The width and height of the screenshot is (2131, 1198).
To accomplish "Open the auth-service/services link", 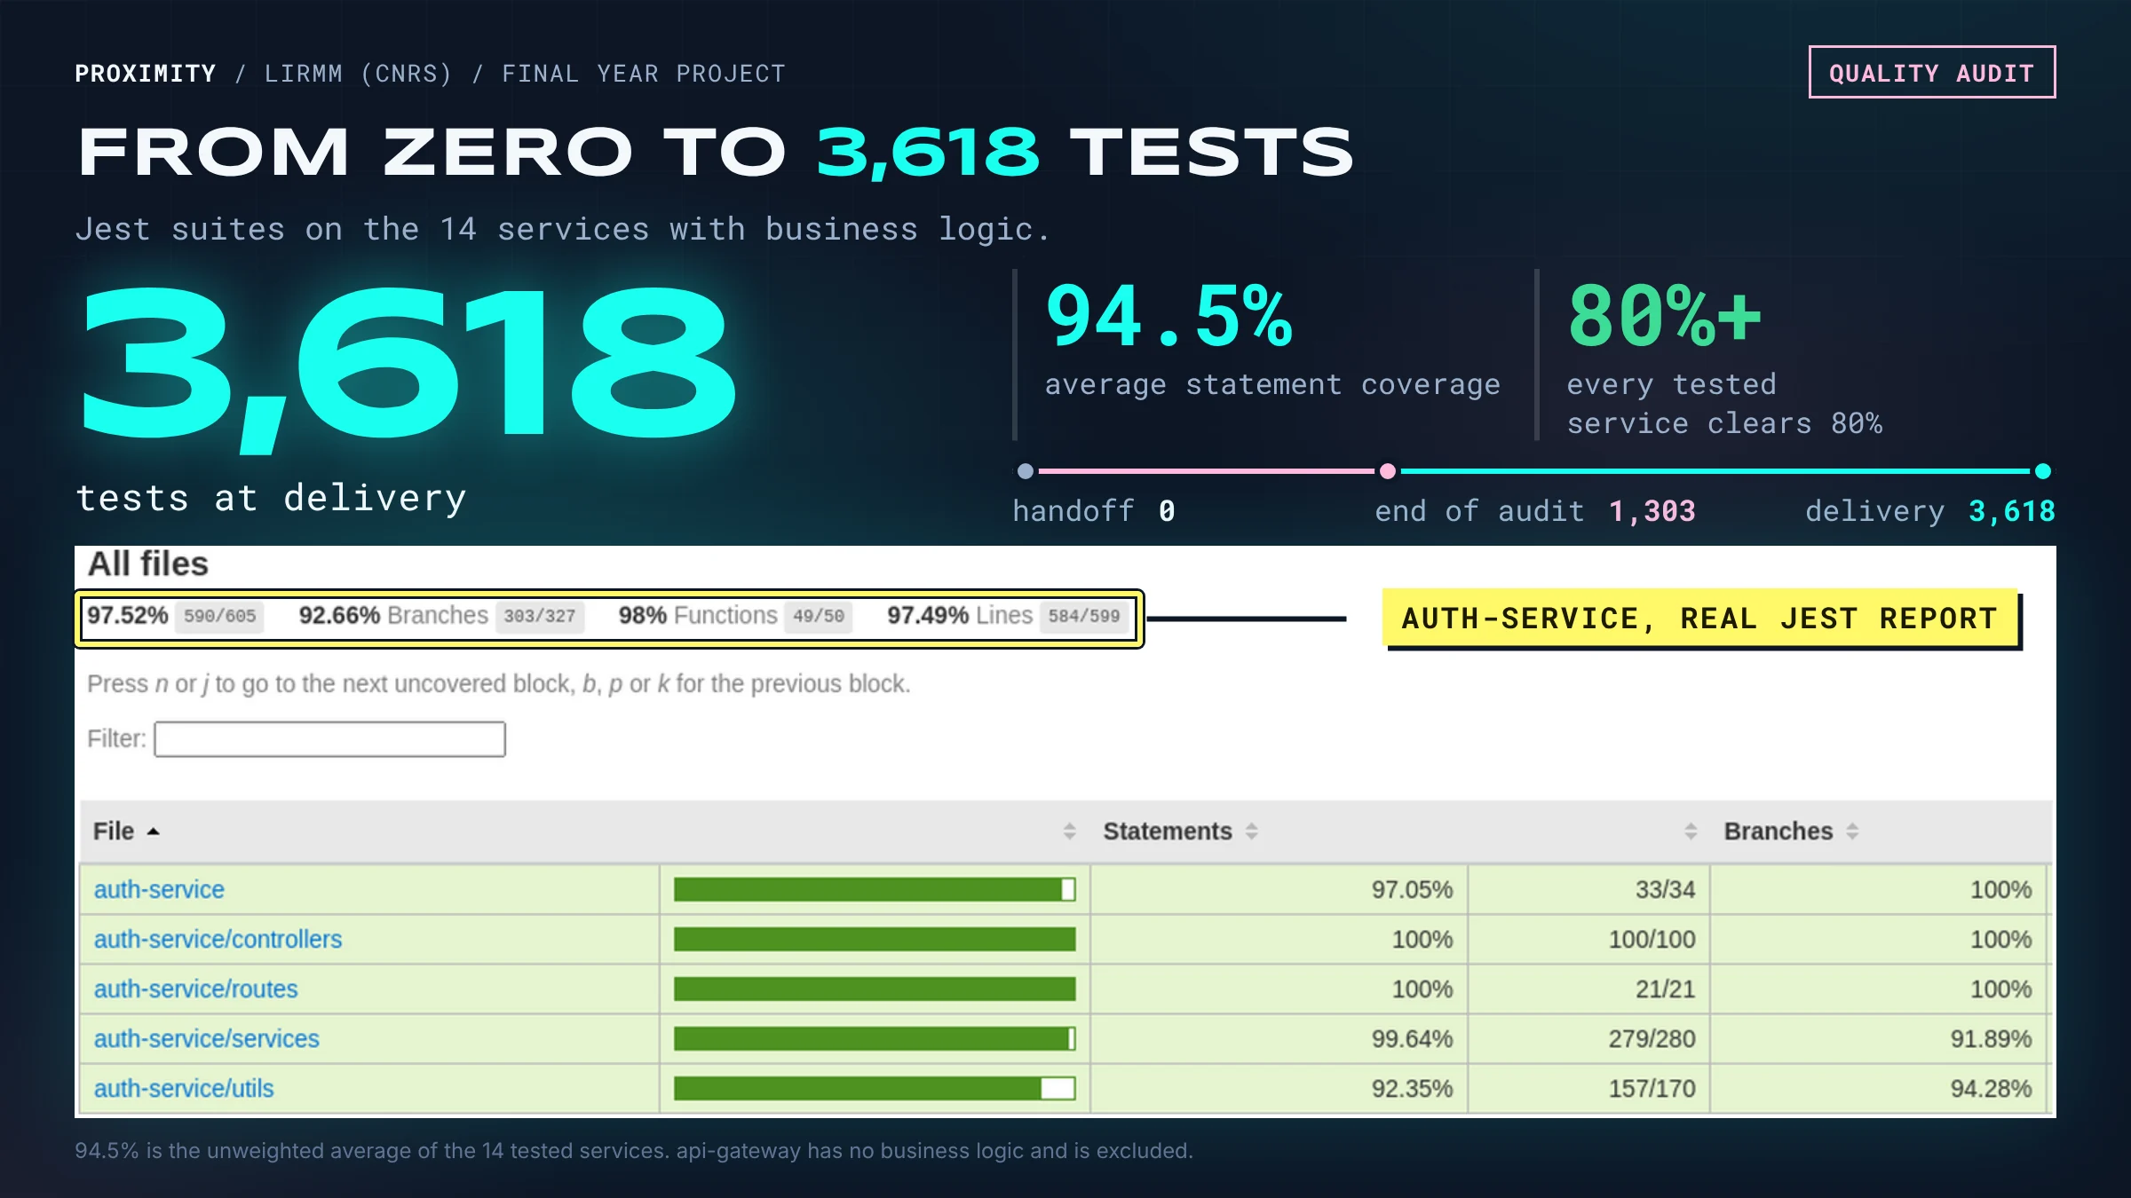I will click(206, 1038).
